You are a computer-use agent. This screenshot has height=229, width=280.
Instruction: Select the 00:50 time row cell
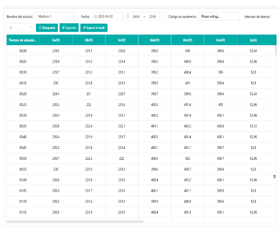(23, 159)
